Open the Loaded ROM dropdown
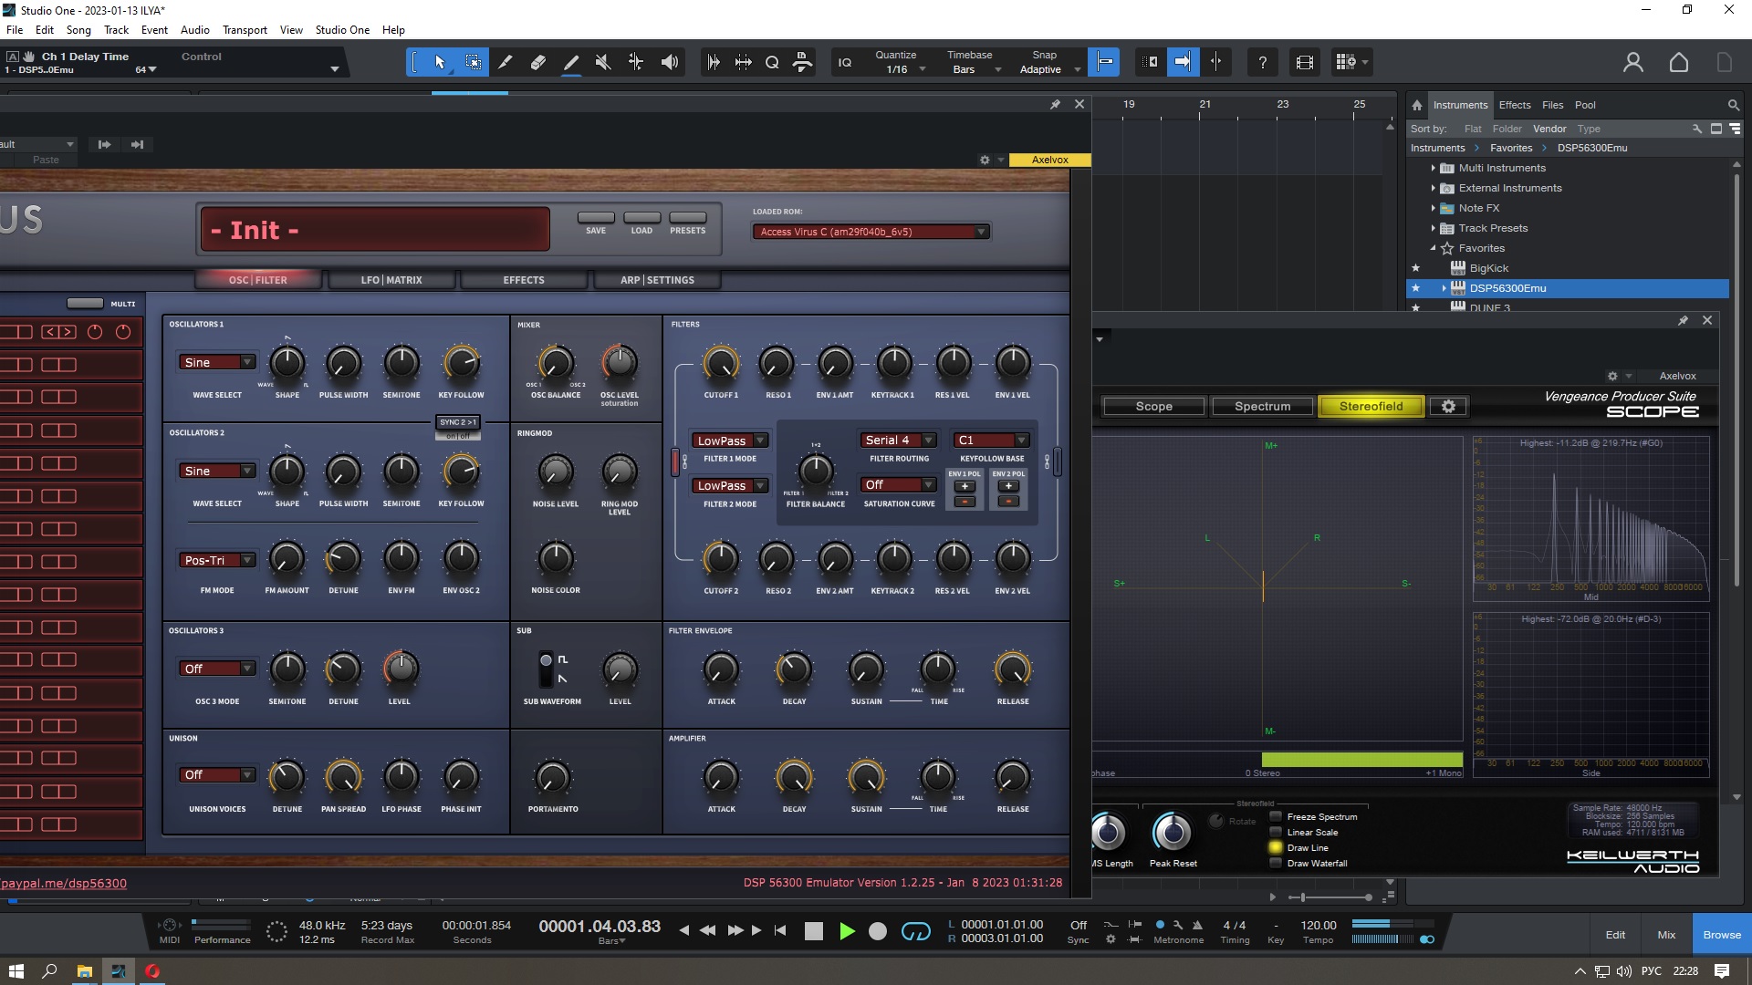 click(x=871, y=232)
